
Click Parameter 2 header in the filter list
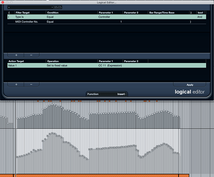pos(131,12)
